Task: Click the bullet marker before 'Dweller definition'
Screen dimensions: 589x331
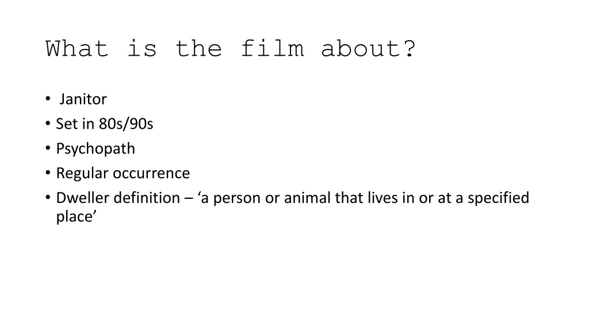Action: (x=48, y=198)
